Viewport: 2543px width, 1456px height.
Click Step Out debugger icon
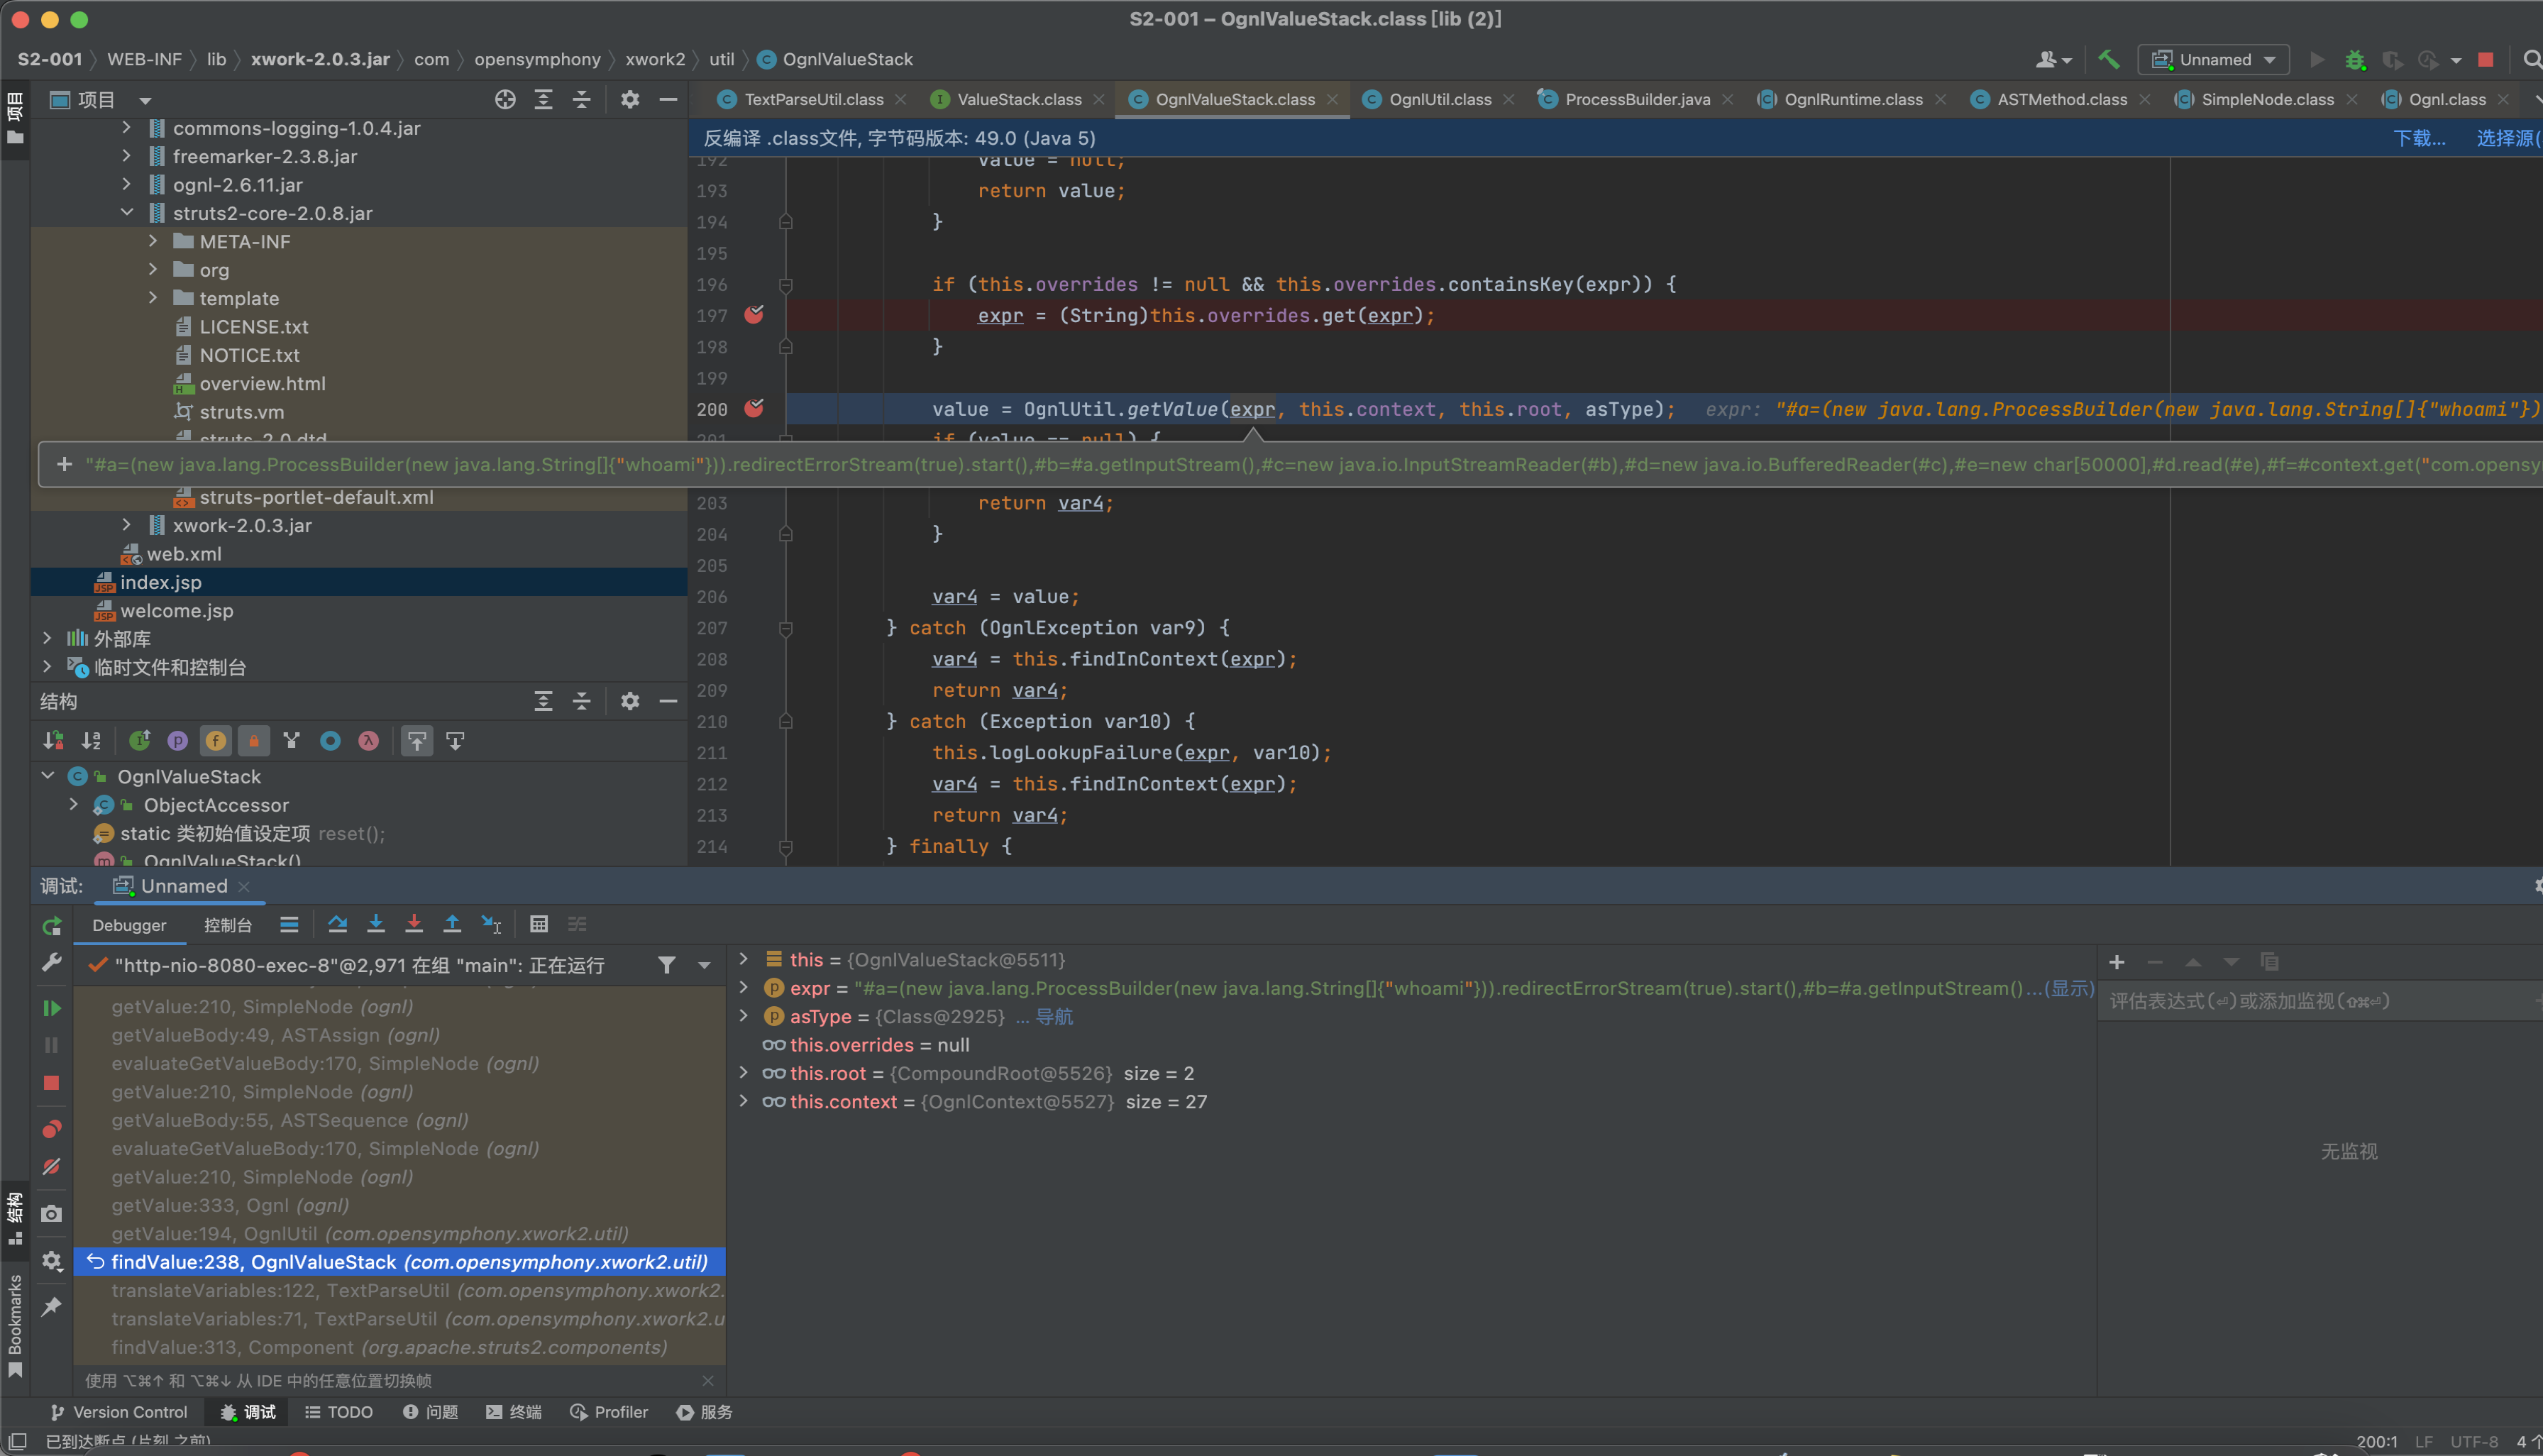pos(452,924)
